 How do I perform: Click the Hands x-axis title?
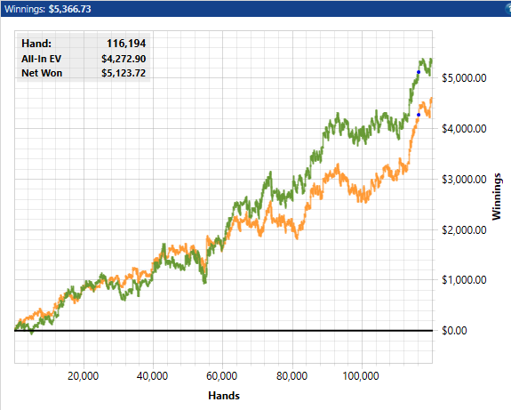click(224, 396)
